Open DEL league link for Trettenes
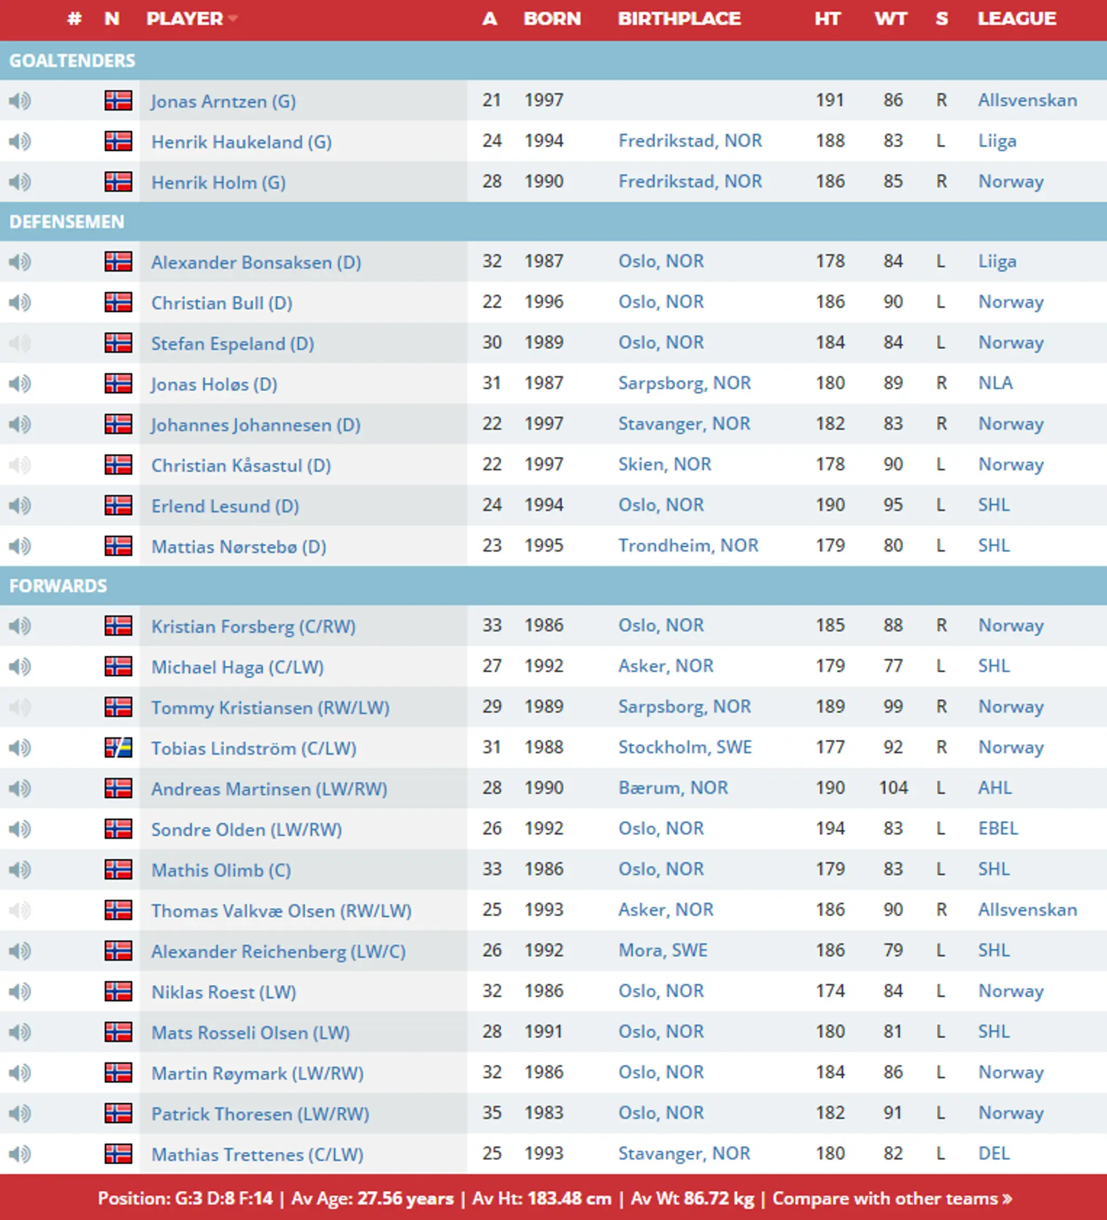Viewport: 1107px width, 1220px height. [x=994, y=1153]
